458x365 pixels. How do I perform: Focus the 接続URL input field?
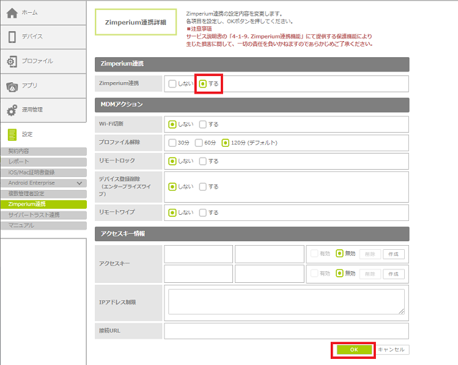tap(286, 331)
